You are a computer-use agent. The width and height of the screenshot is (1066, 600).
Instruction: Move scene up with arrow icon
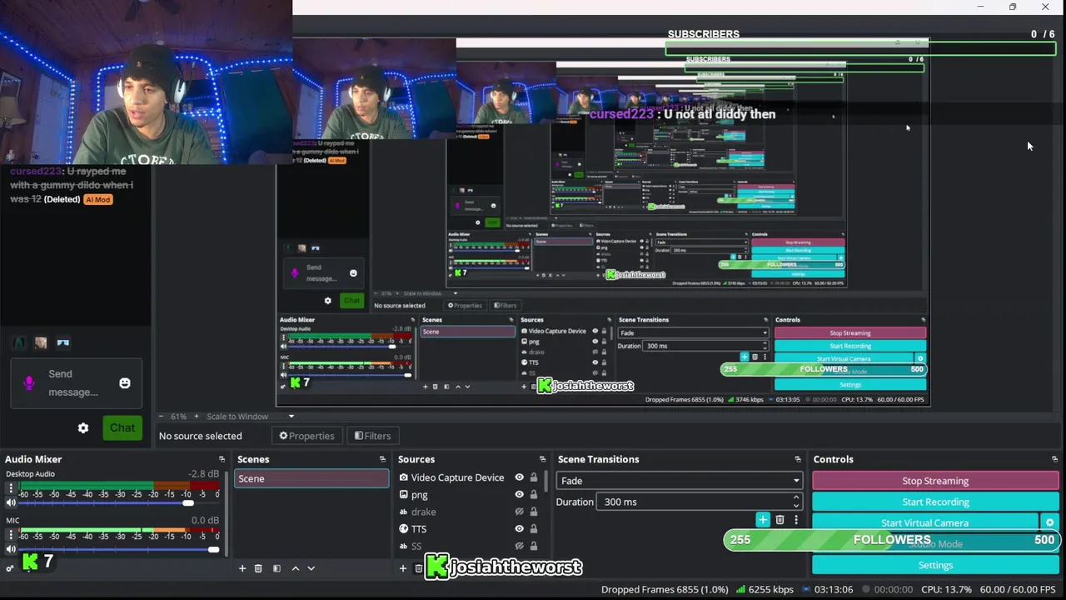click(295, 568)
